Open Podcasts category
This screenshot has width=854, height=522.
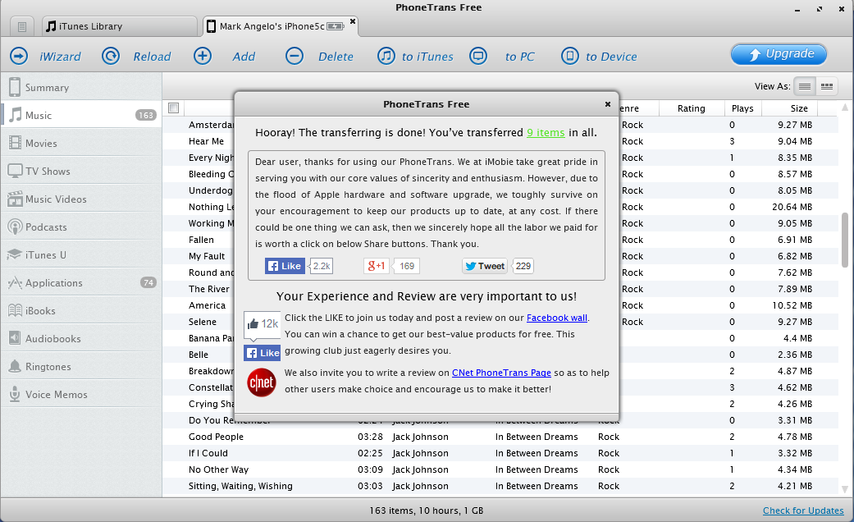(81, 227)
